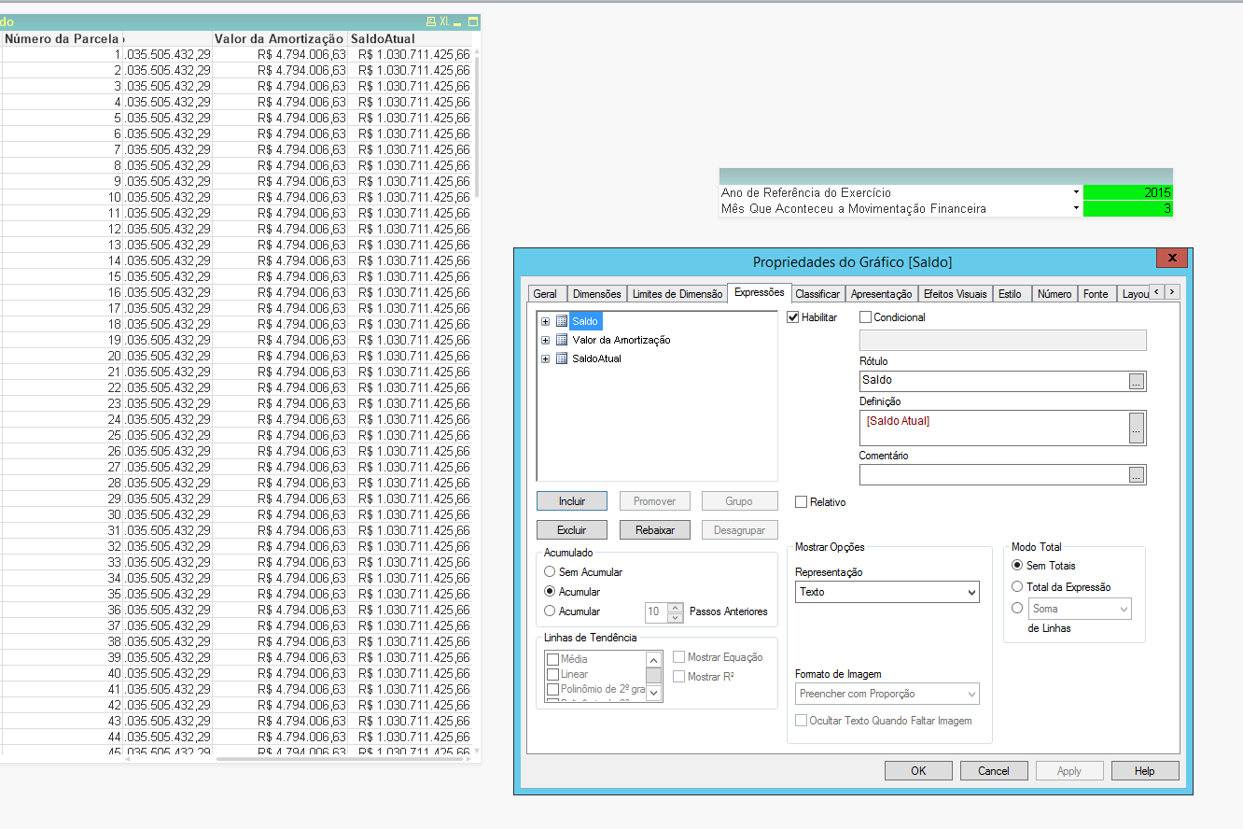This screenshot has width=1243, height=829.
Task: Go to the Apresentação tab
Action: [x=882, y=294]
